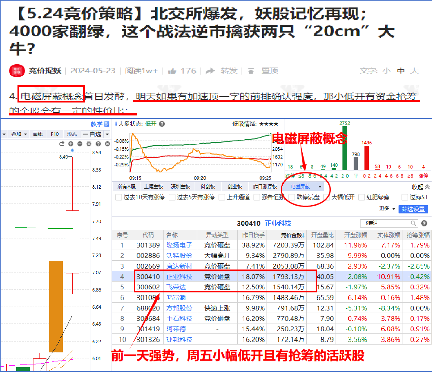Expand the 更多 filters dropdown
Viewport: 432px width, 372px height.
click(387, 209)
